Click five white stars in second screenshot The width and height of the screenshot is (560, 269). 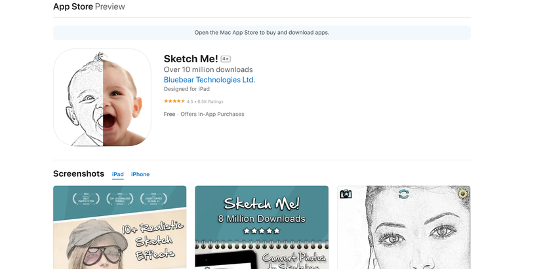[262, 231]
